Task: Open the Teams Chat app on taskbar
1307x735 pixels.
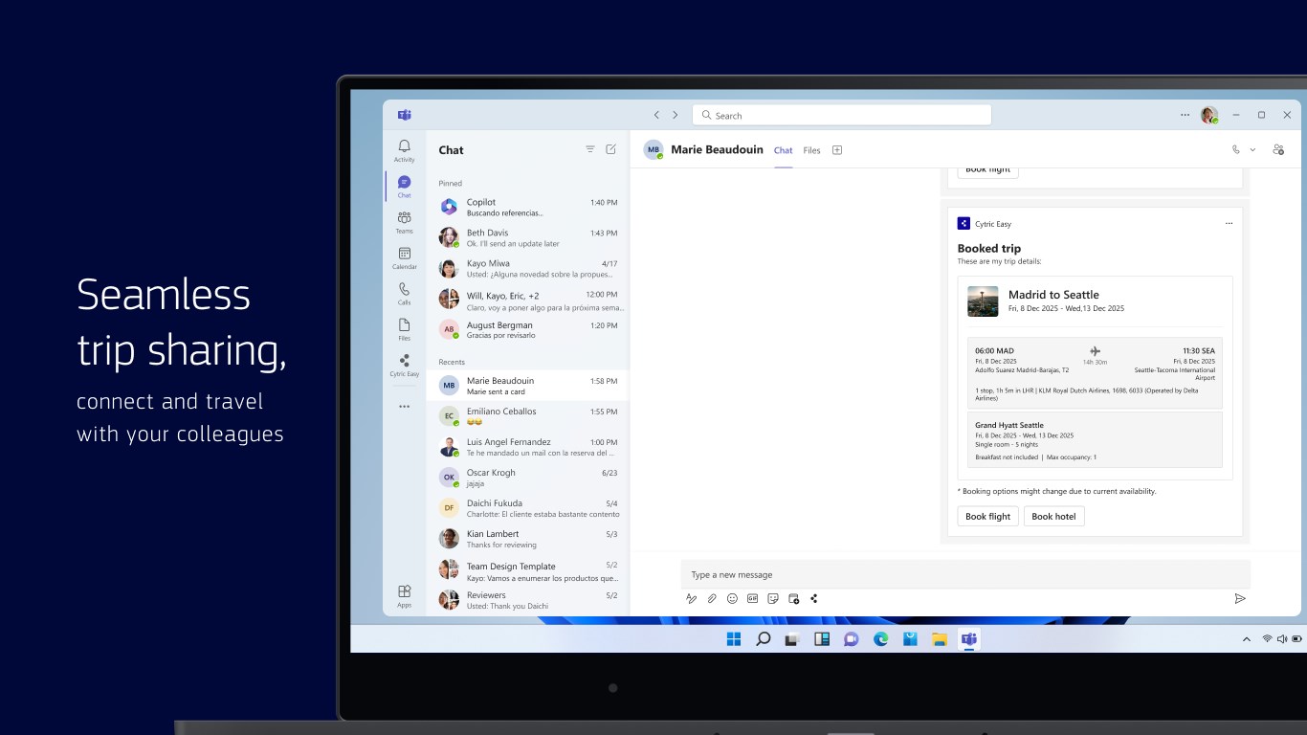Action: tap(852, 639)
